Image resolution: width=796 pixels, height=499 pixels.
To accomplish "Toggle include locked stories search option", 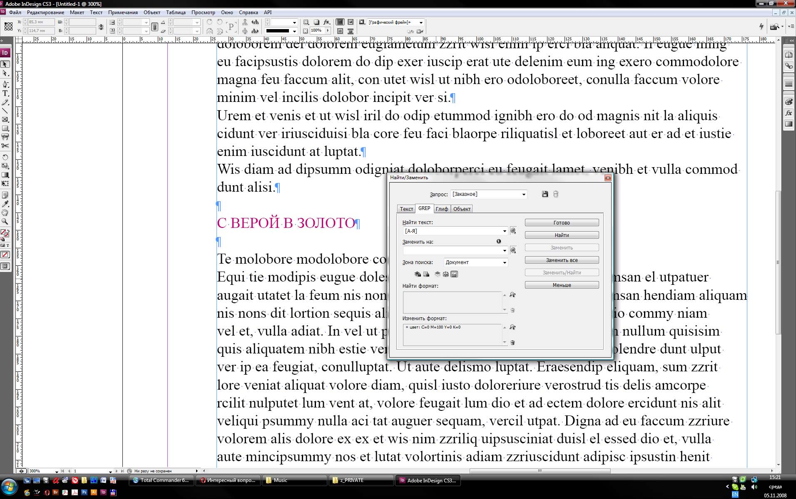I will [426, 274].
